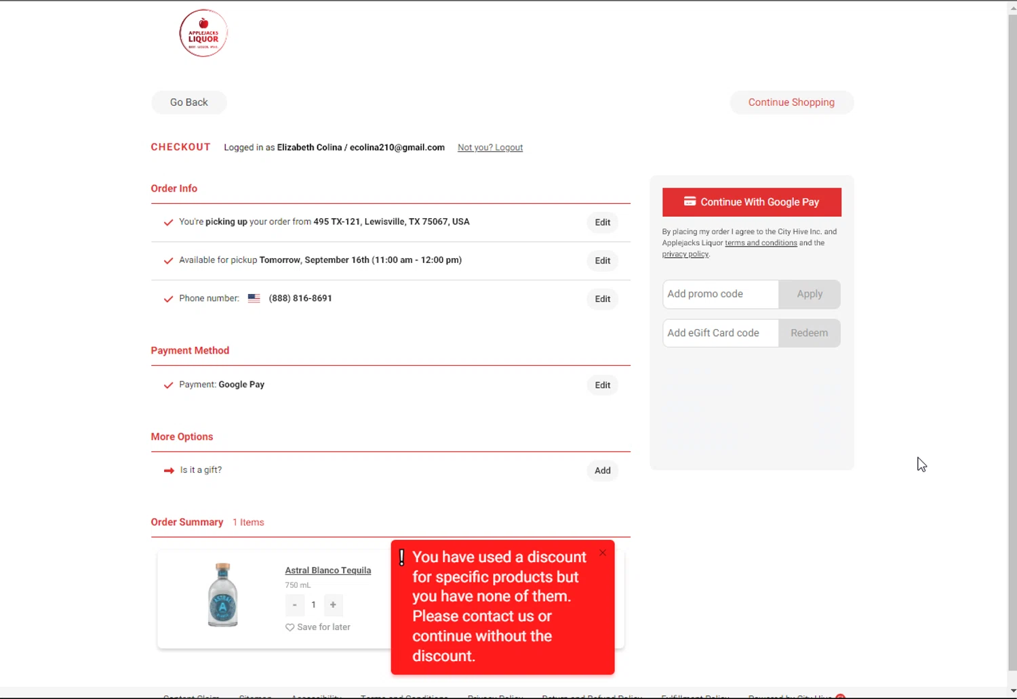Edit the phone number
Image resolution: width=1017 pixels, height=699 pixels.
click(603, 299)
